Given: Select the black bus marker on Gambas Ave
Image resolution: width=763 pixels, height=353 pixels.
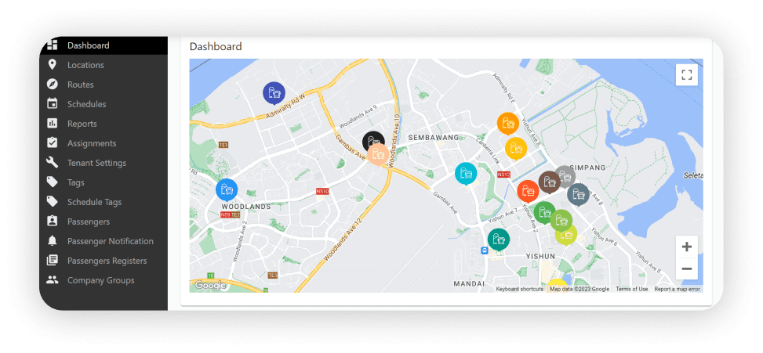Looking at the screenshot, I should pyautogui.click(x=373, y=142).
